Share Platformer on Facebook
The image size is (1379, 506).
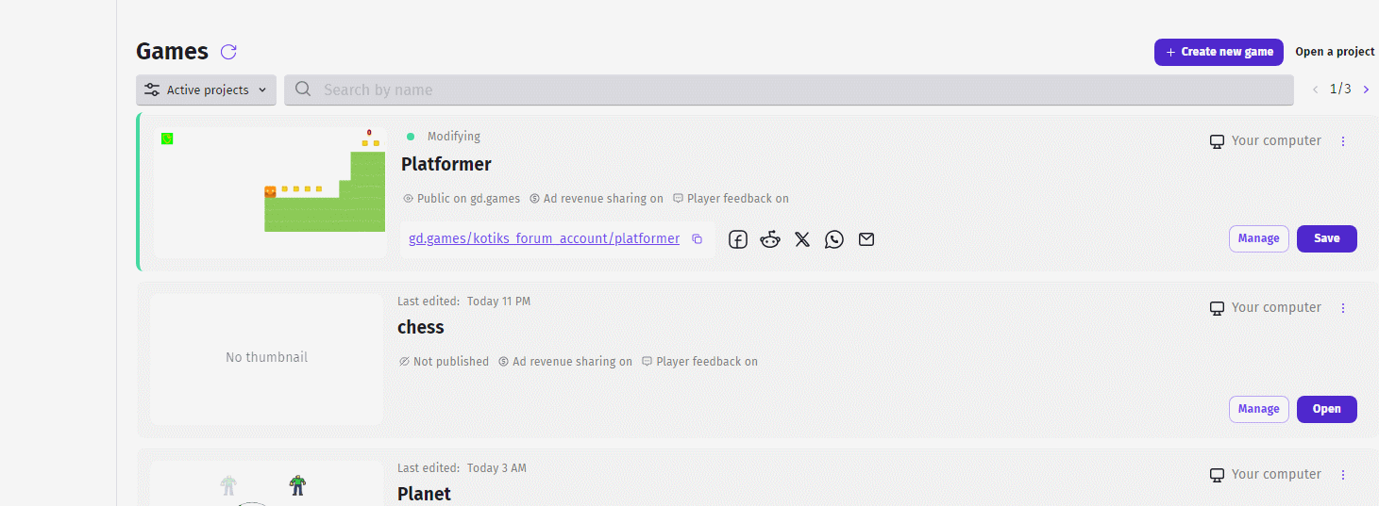tap(738, 239)
